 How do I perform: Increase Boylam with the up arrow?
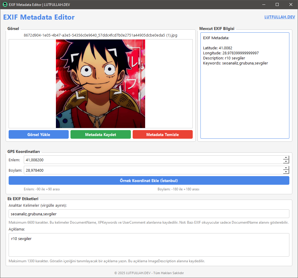[286, 168]
